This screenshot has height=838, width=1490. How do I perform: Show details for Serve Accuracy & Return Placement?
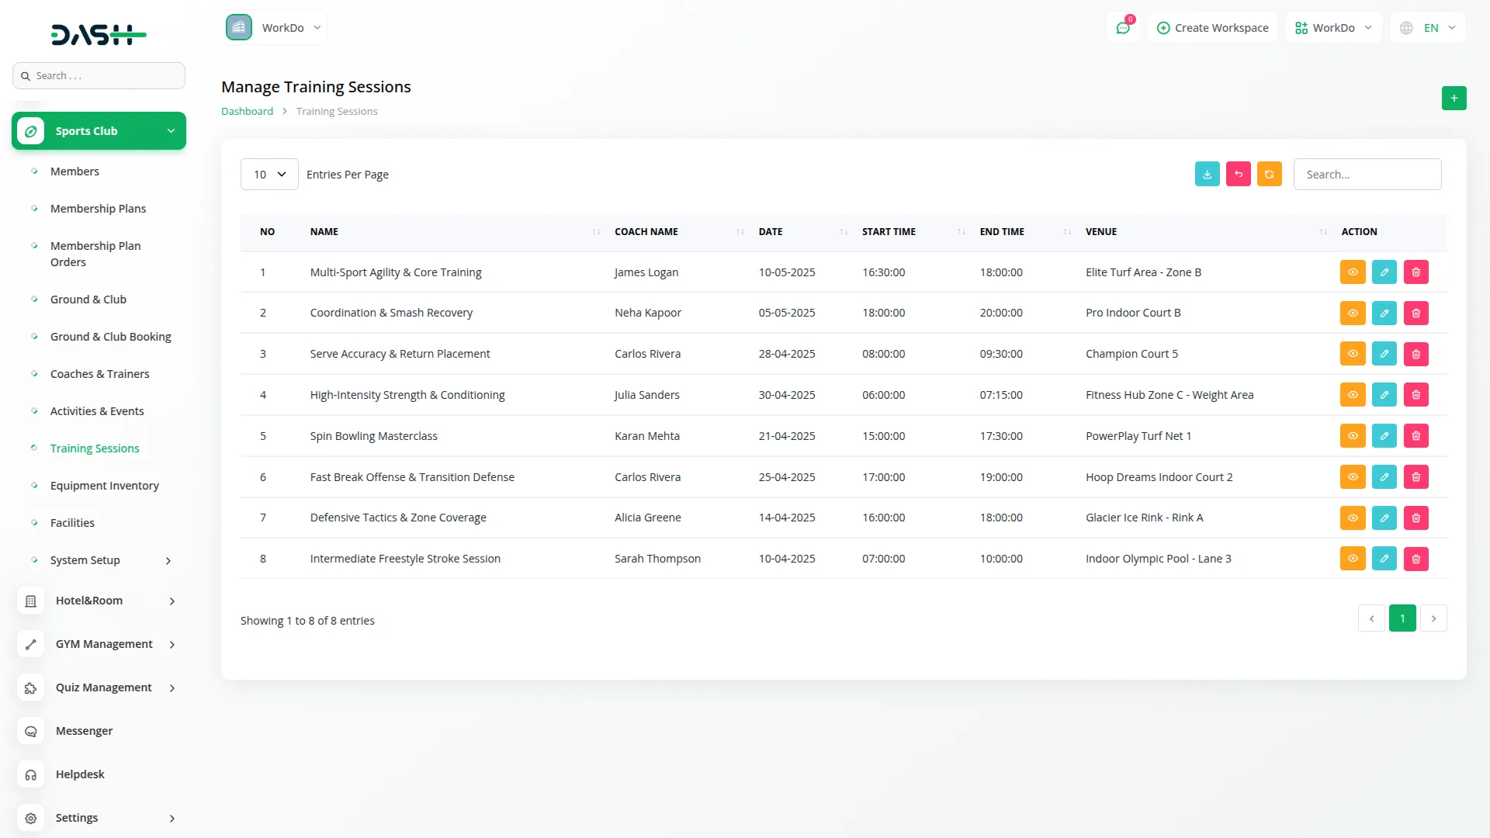(1352, 354)
